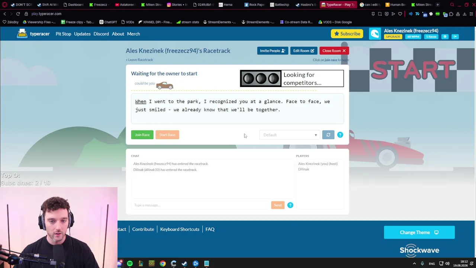Click the sign out arrow icon
This screenshot has width=476, height=268.
[x=455, y=36]
